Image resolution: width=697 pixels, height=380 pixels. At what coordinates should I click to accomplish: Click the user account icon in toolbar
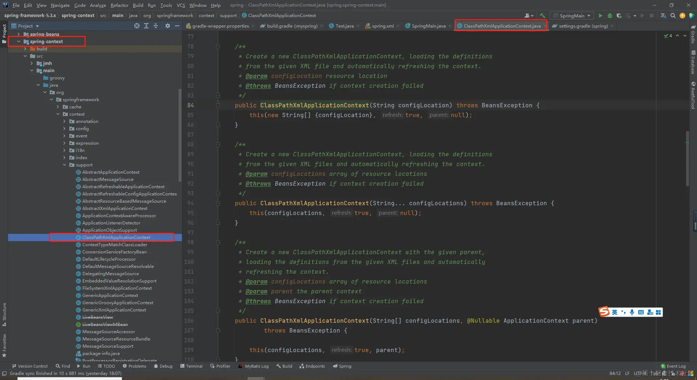pyautogui.click(x=529, y=16)
